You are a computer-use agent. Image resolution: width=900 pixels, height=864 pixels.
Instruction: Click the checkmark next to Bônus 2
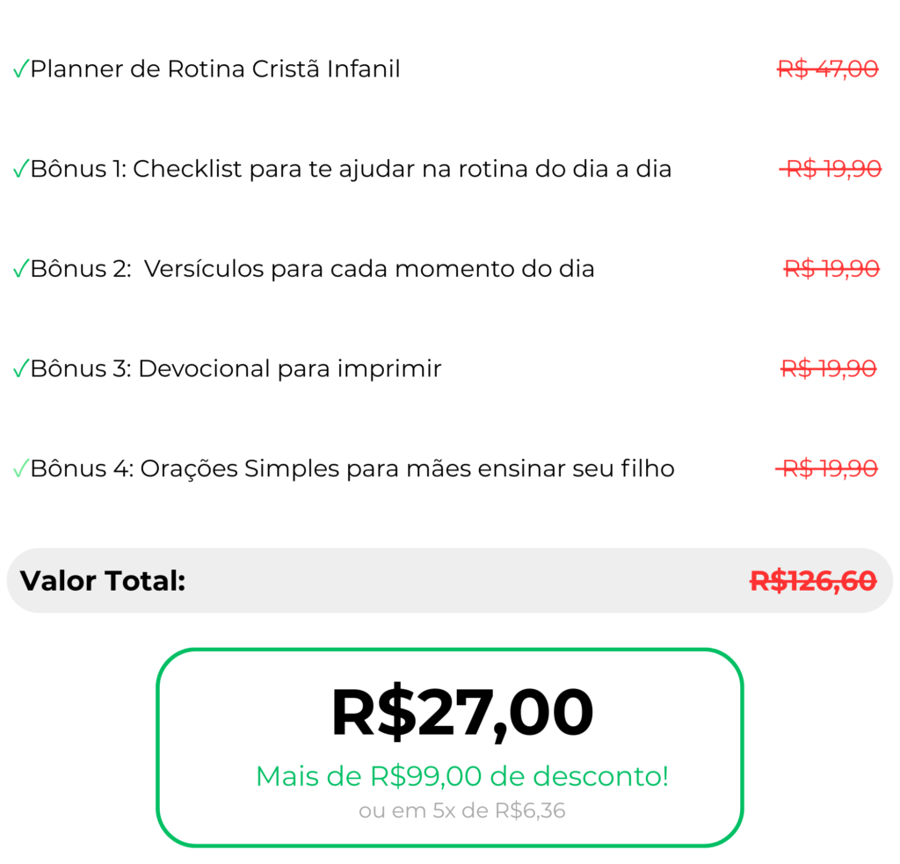pos(20,270)
